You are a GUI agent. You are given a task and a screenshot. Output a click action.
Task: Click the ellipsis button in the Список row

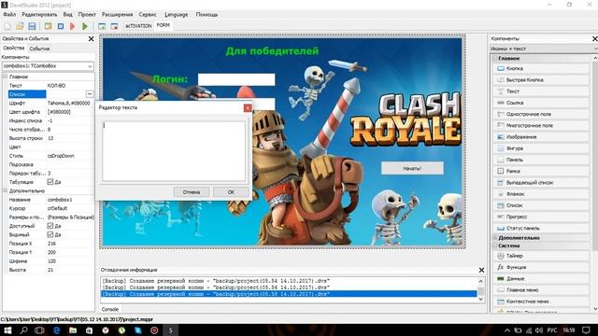click(90, 94)
